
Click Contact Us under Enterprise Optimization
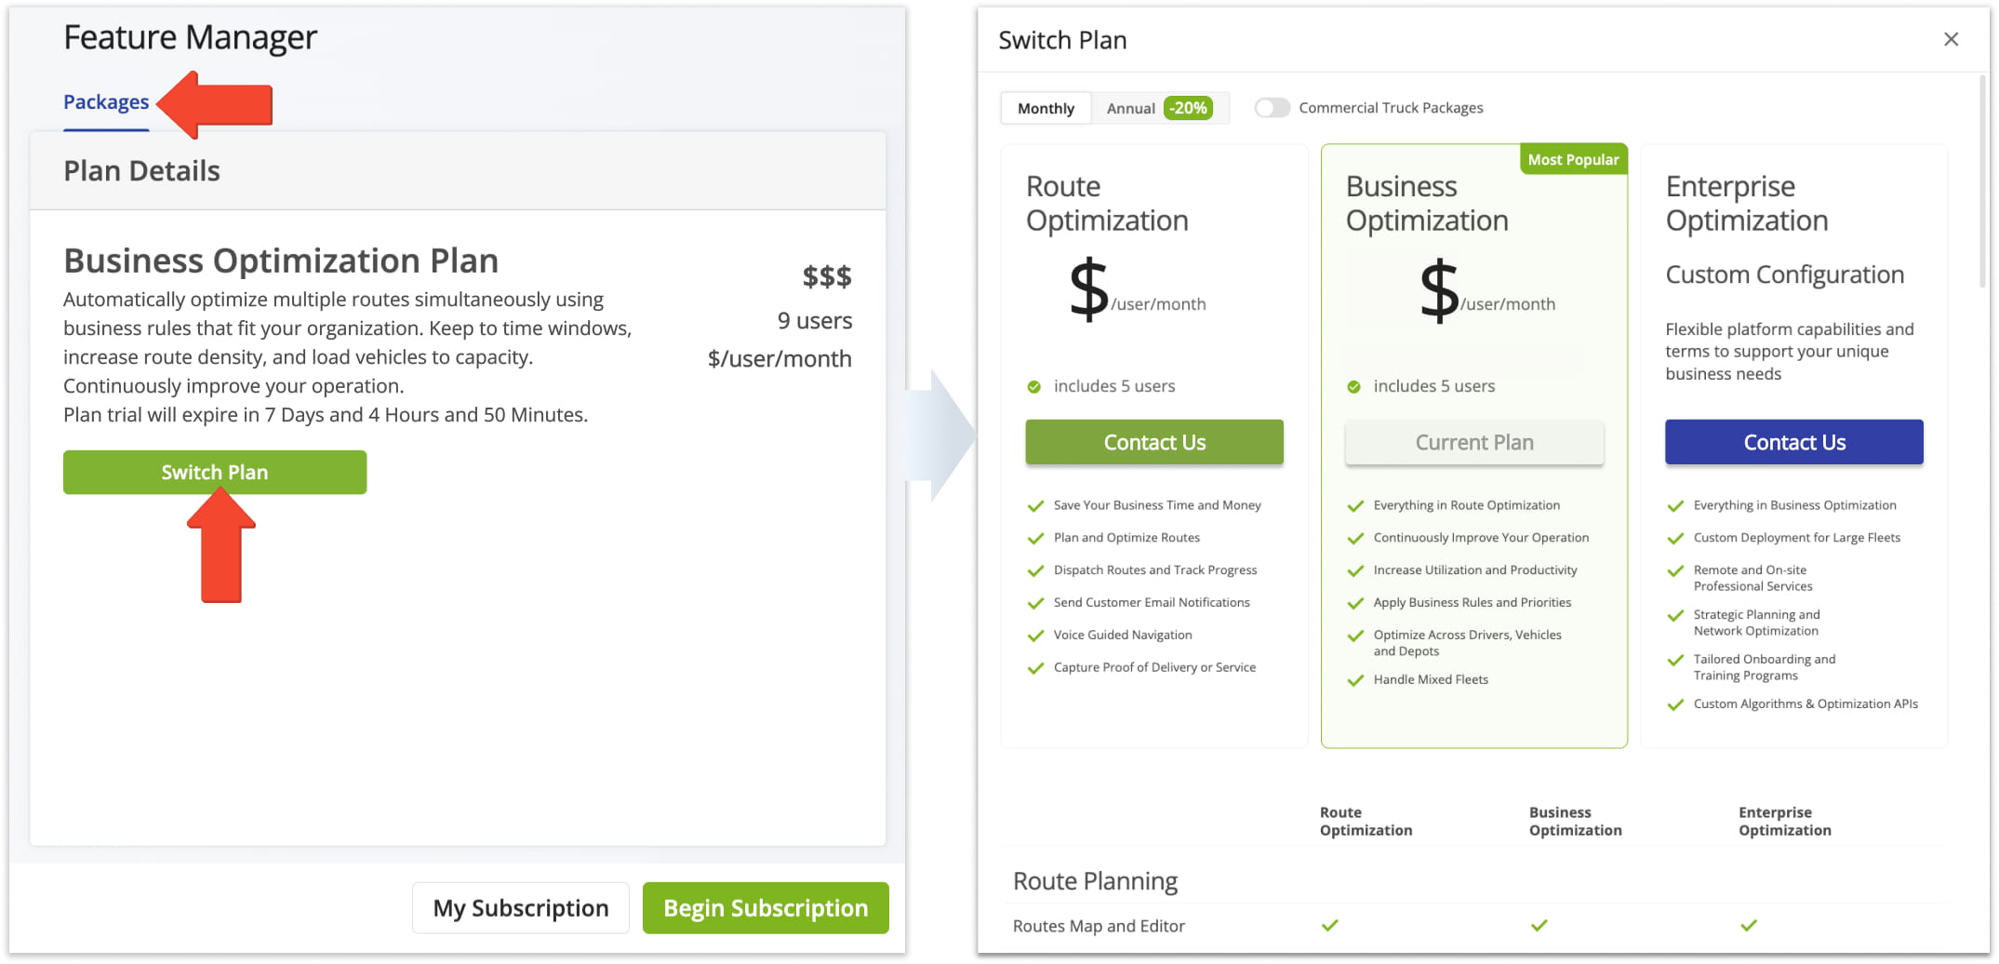click(1793, 443)
